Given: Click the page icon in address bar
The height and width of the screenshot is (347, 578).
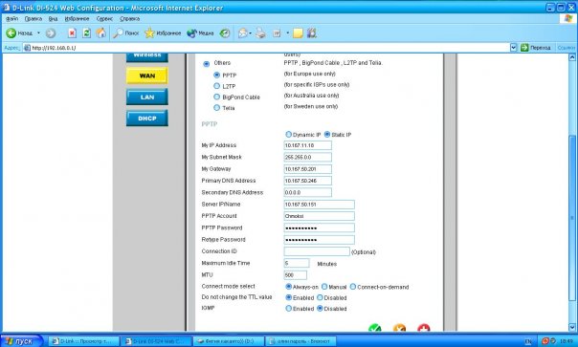Looking at the screenshot, I should click(x=27, y=48).
